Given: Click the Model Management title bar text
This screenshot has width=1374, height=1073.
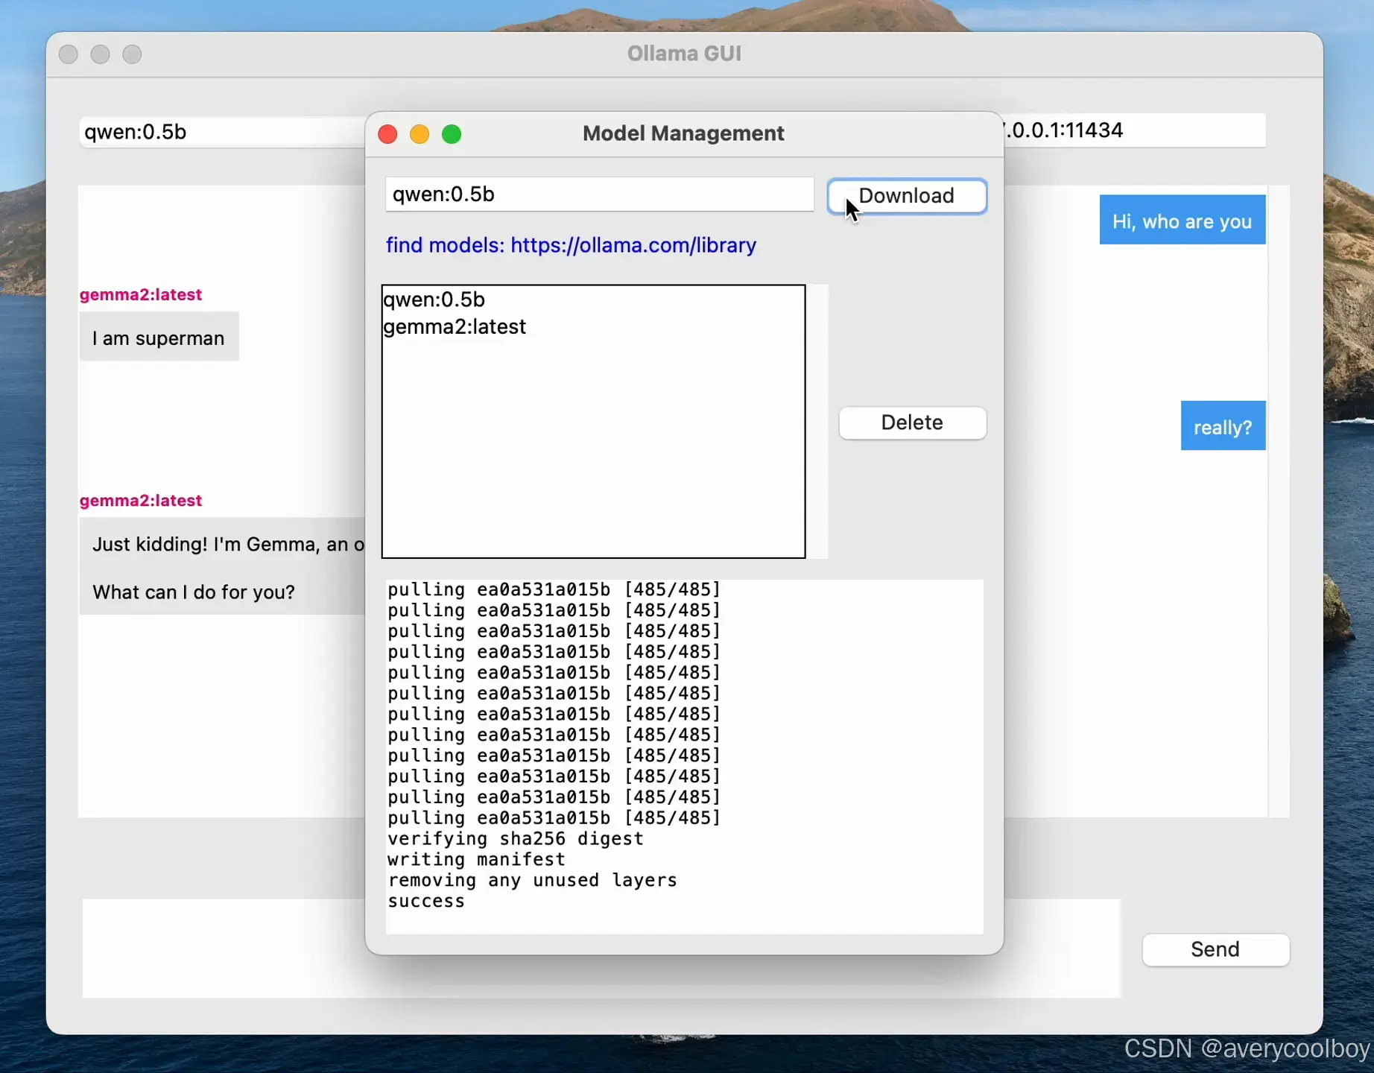Looking at the screenshot, I should click(x=683, y=133).
